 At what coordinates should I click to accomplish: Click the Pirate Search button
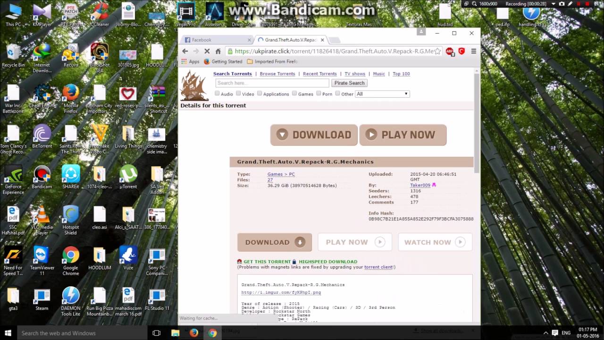(349, 83)
